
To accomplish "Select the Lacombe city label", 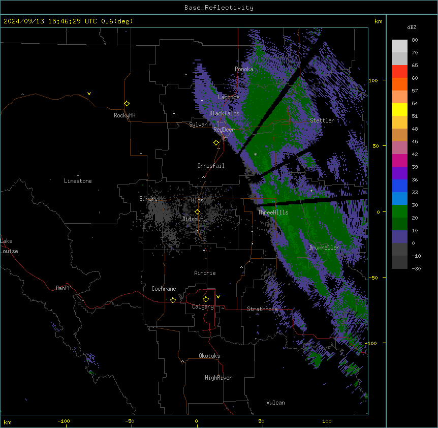I will pyautogui.click(x=229, y=97).
